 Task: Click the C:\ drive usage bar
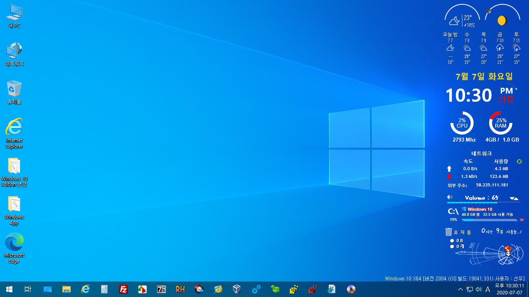489,220
